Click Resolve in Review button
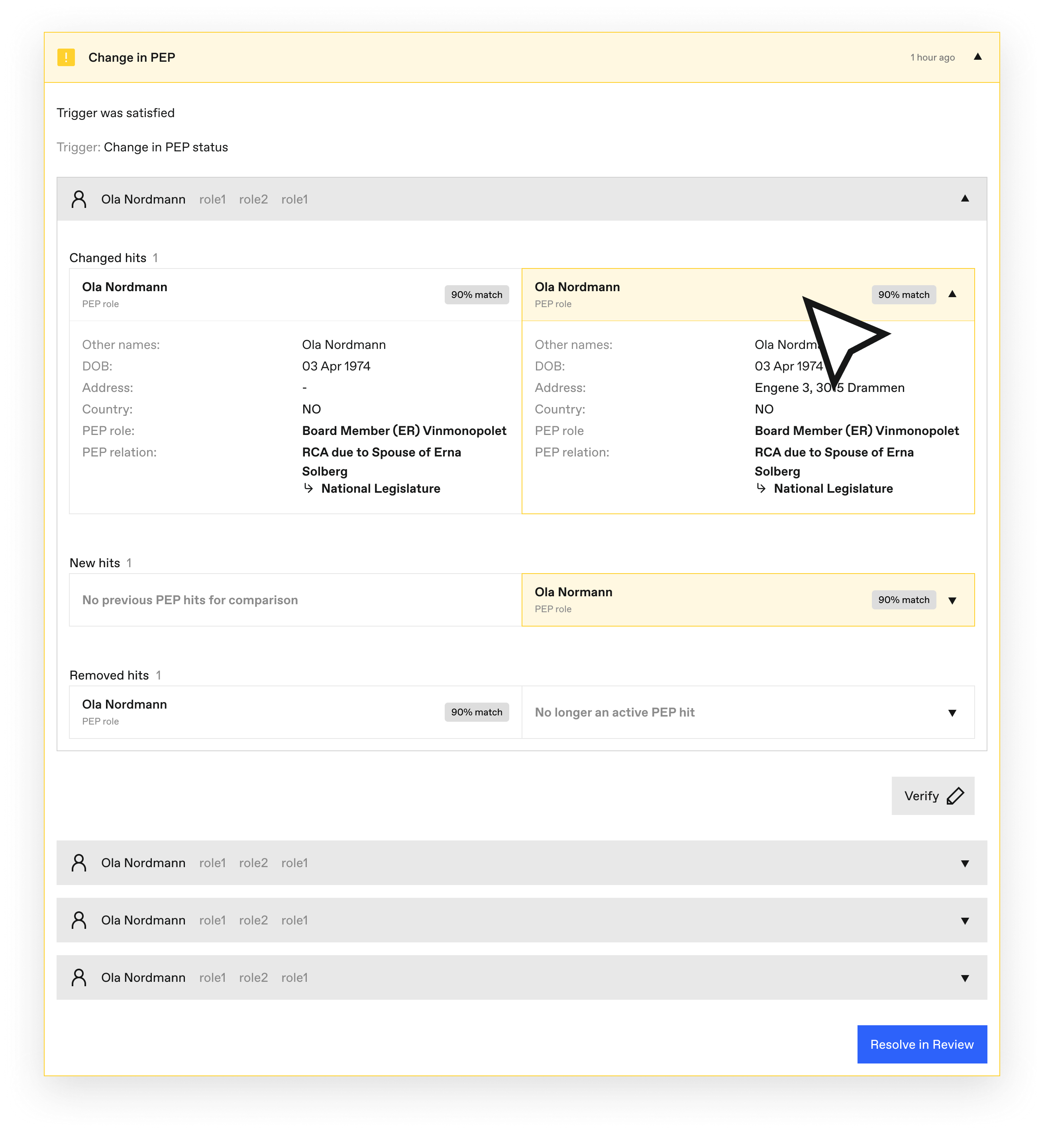The image size is (1044, 1132). point(922,1044)
